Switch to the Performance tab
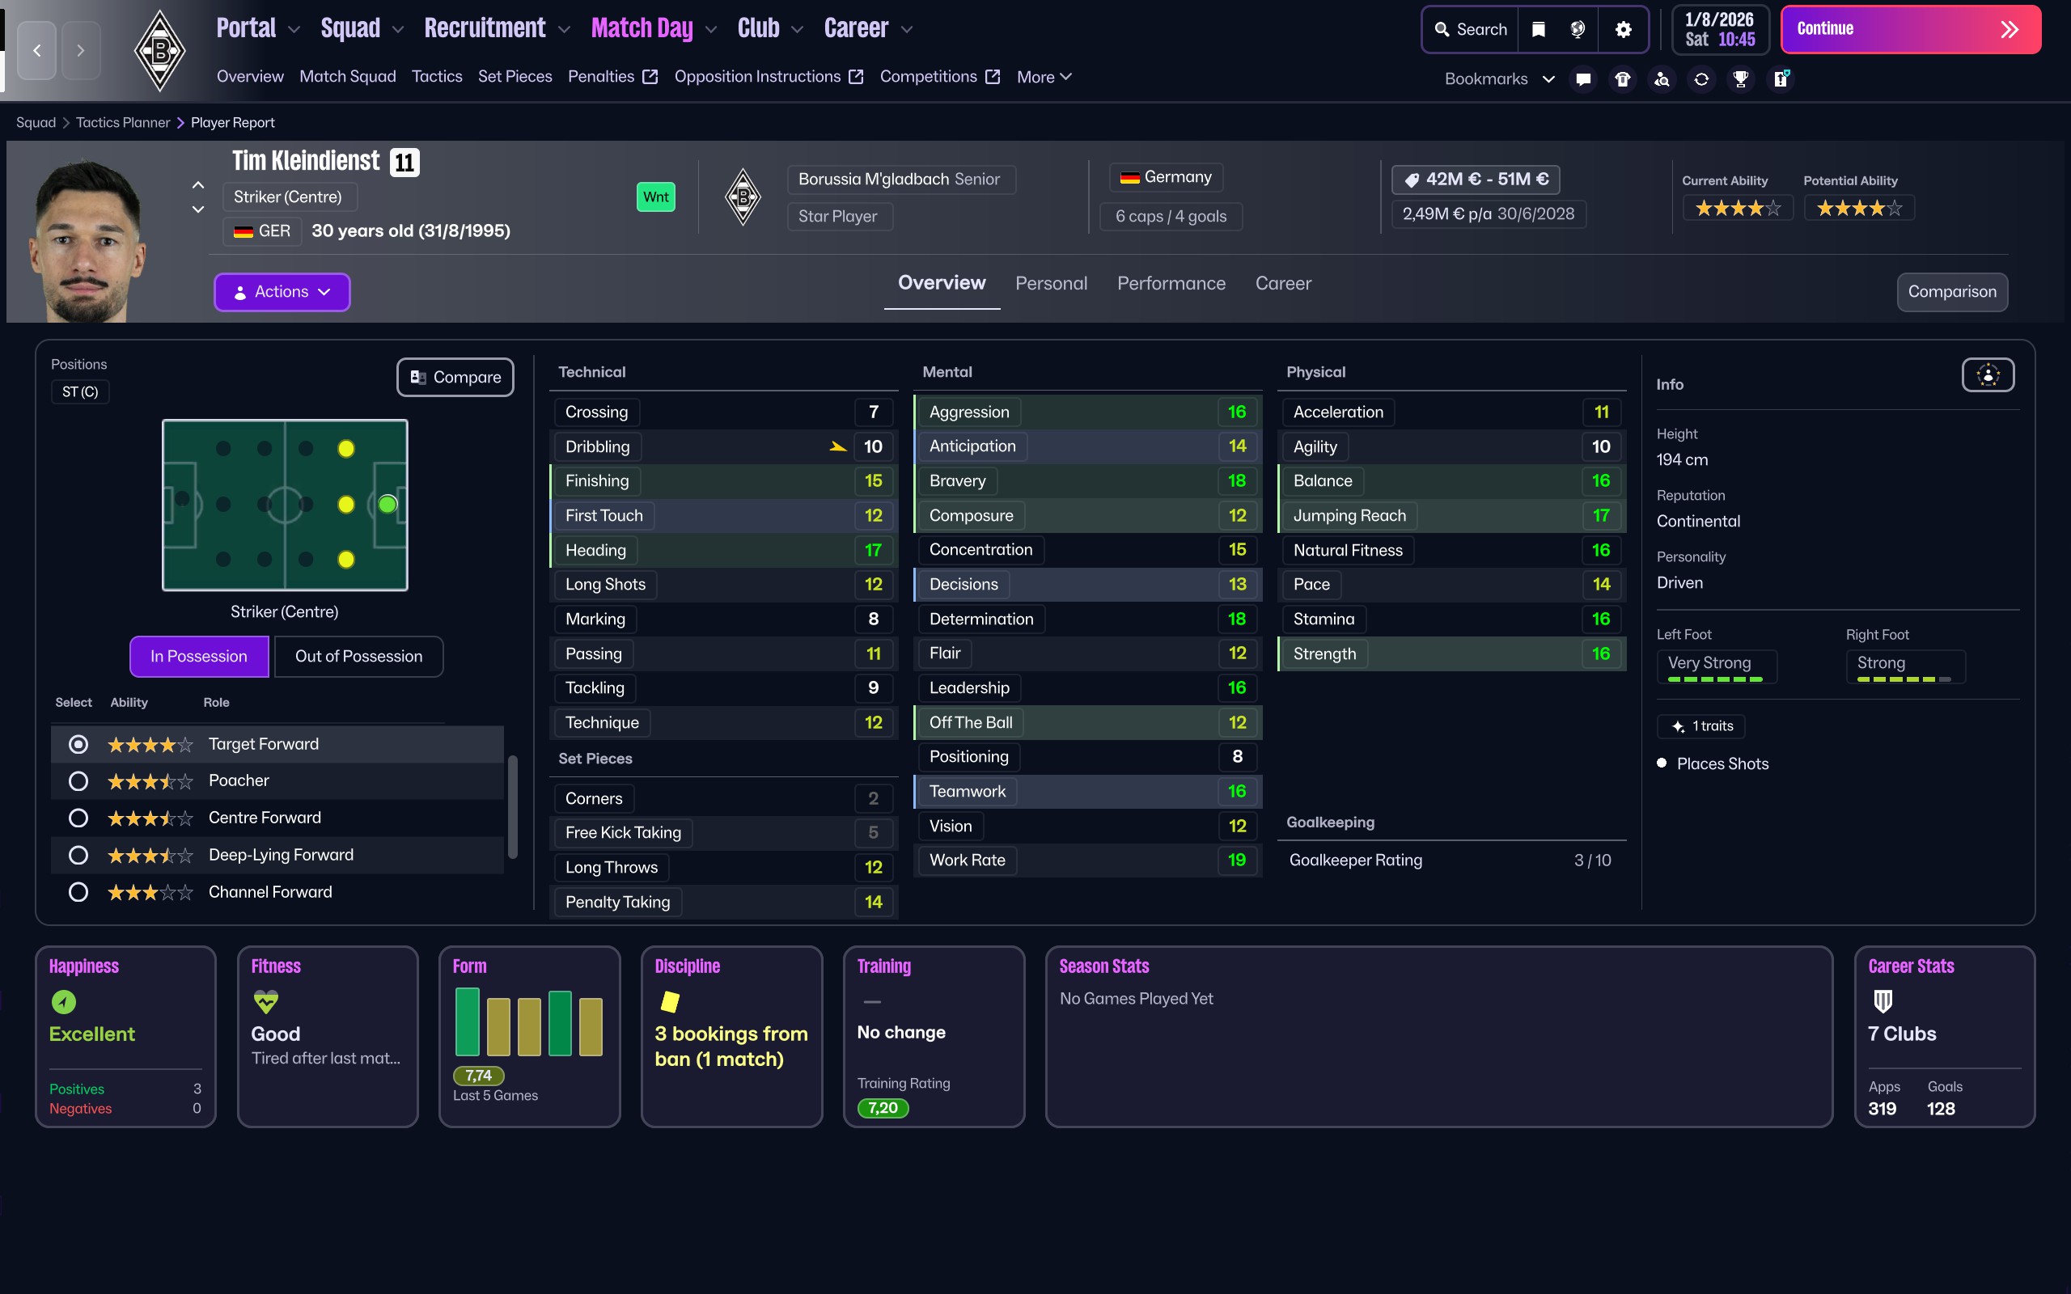2071x1294 pixels. (x=1171, y=283)
